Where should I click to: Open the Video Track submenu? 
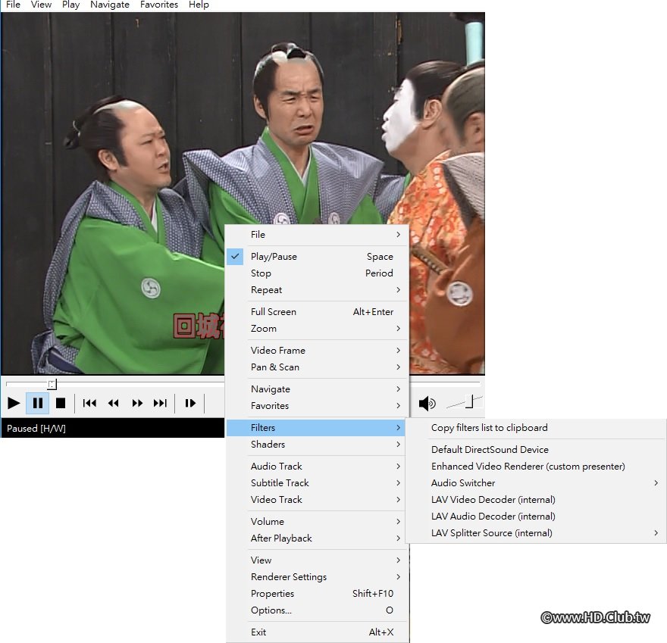[x=317, y=500]
